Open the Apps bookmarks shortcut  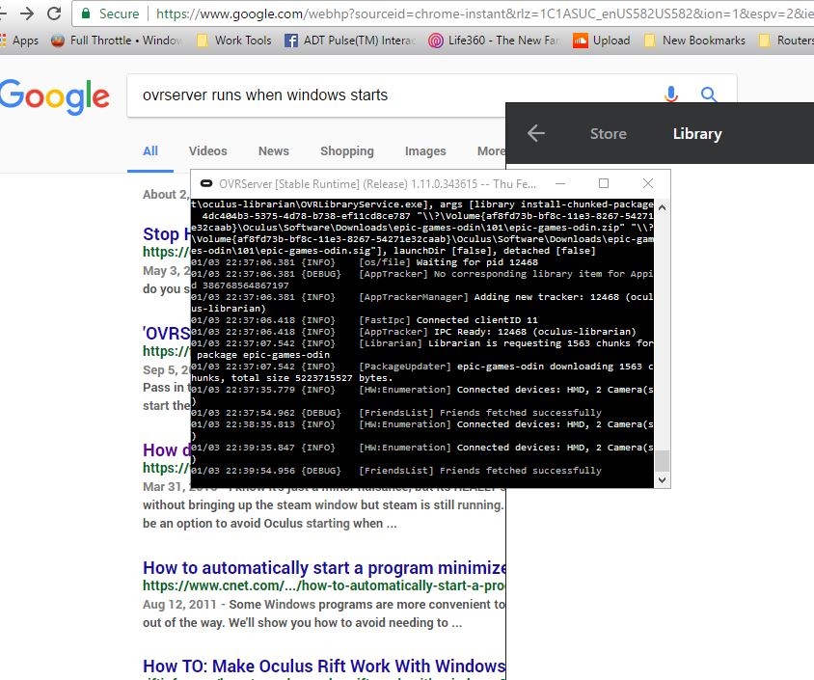pos(19,40)
